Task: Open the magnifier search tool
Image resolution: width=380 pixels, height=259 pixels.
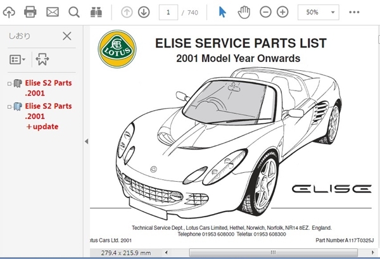Action: 74,12
